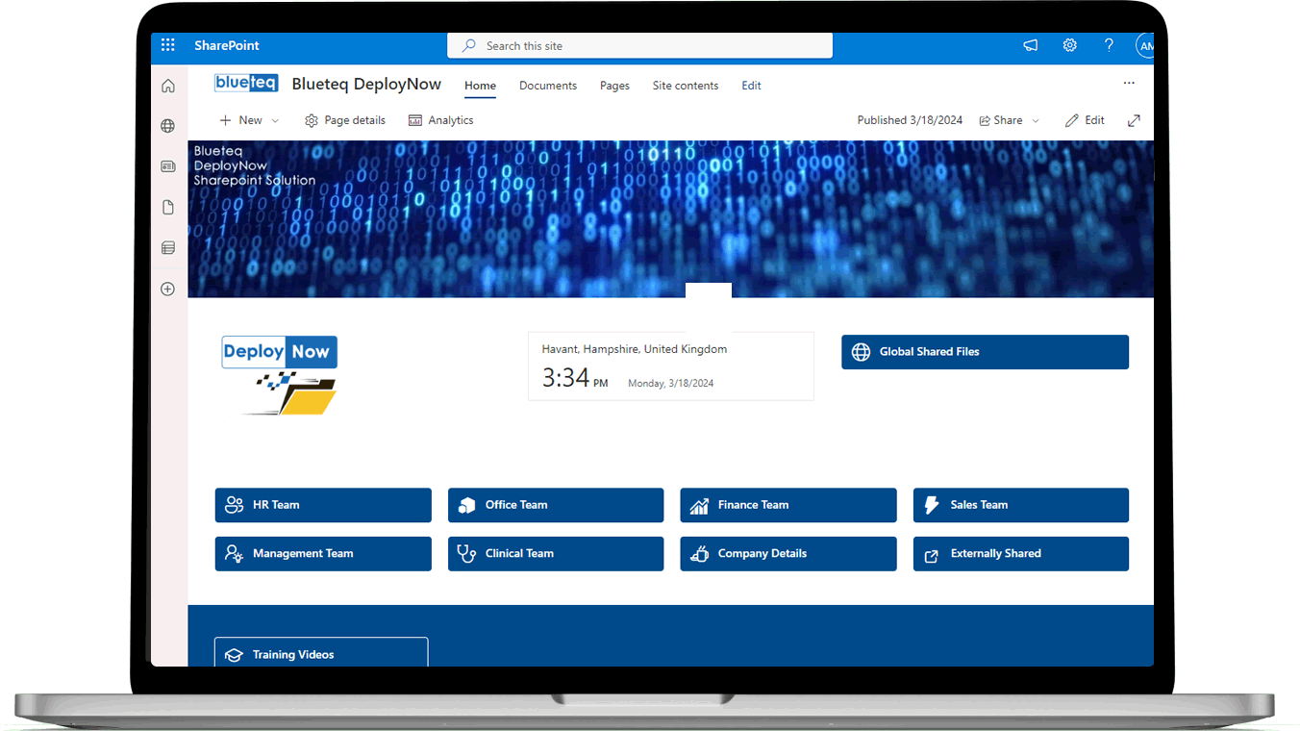
Task: Open the Training Videos button
Action: (x=321, y=653)
